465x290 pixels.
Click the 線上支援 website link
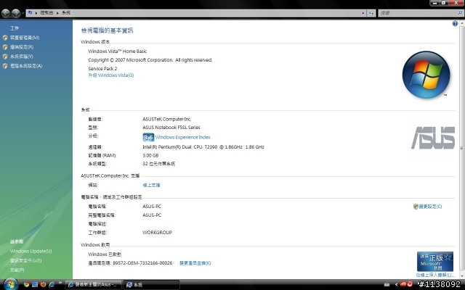(151, 186)
